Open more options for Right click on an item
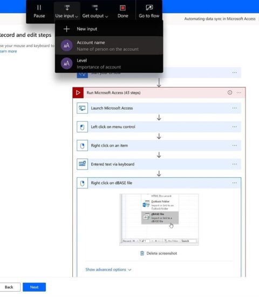The image size is (259, 297). 234,145
